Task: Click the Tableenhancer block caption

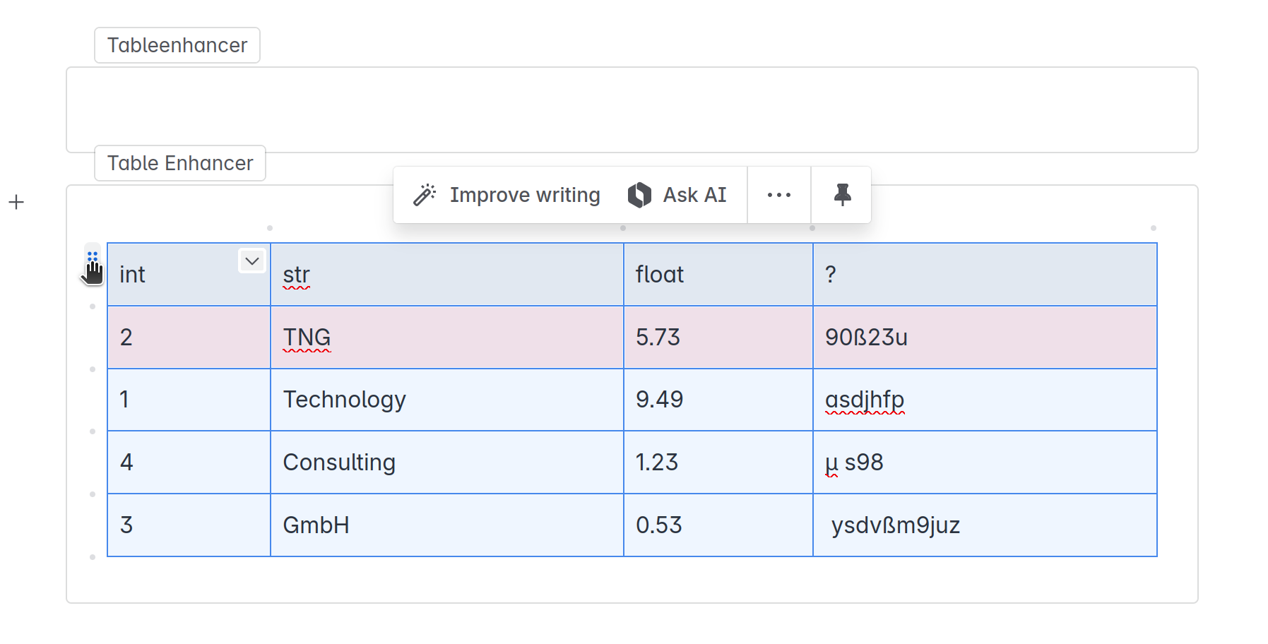Action: coord(177,44)
